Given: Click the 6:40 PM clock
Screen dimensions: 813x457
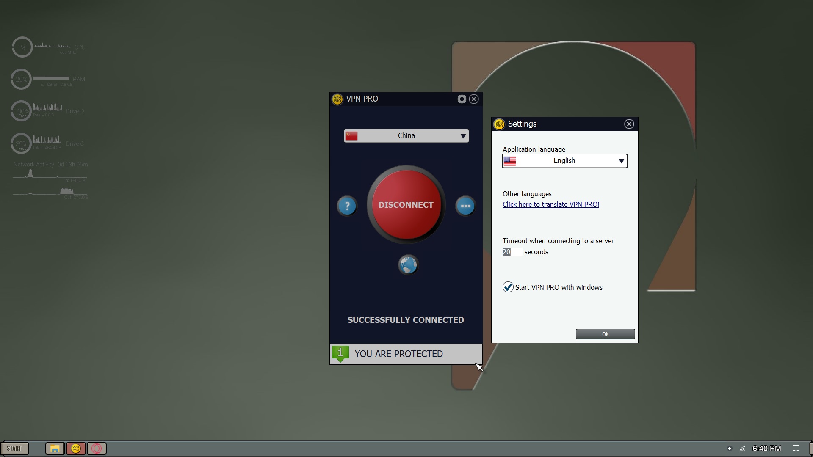Looking at the screenshot, I should tap(767, 449).
